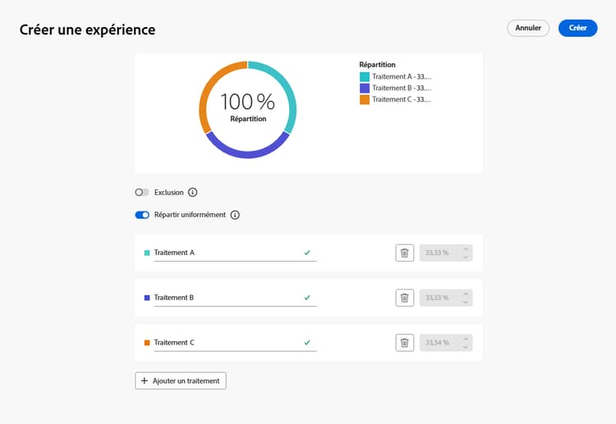Click the purple segment of the donut chart
This screenshot has height=424, width=616.
click(247, 154)
